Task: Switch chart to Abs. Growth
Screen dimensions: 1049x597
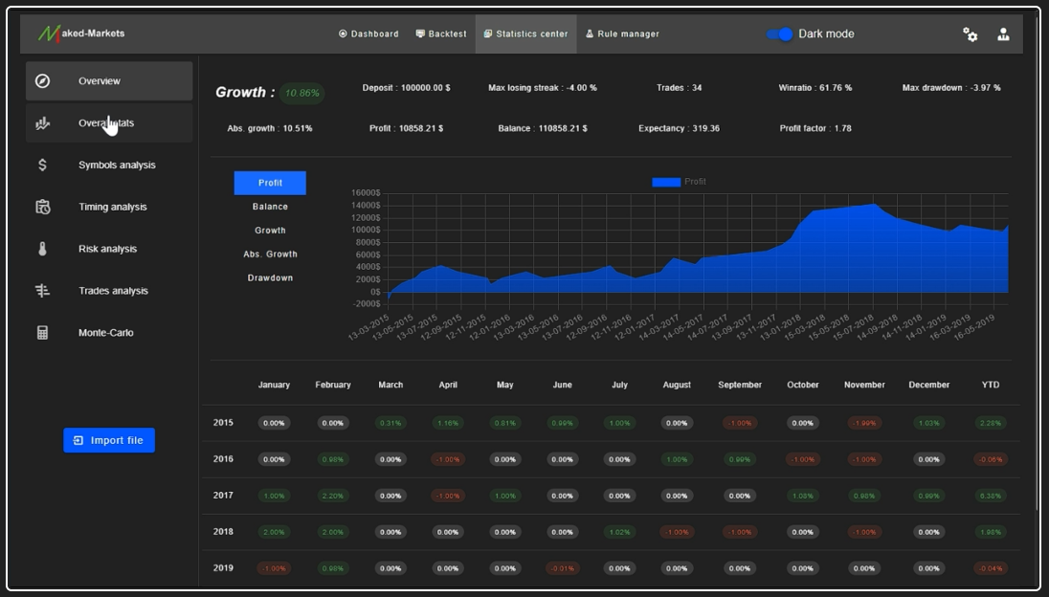Action: 270,254
